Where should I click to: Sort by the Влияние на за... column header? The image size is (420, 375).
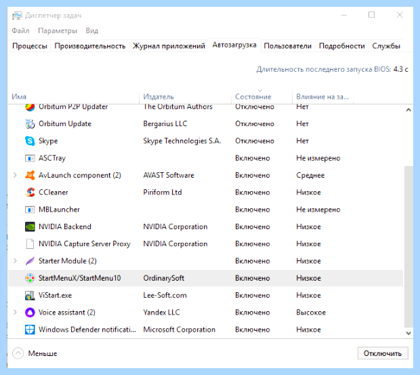(322, 96)
